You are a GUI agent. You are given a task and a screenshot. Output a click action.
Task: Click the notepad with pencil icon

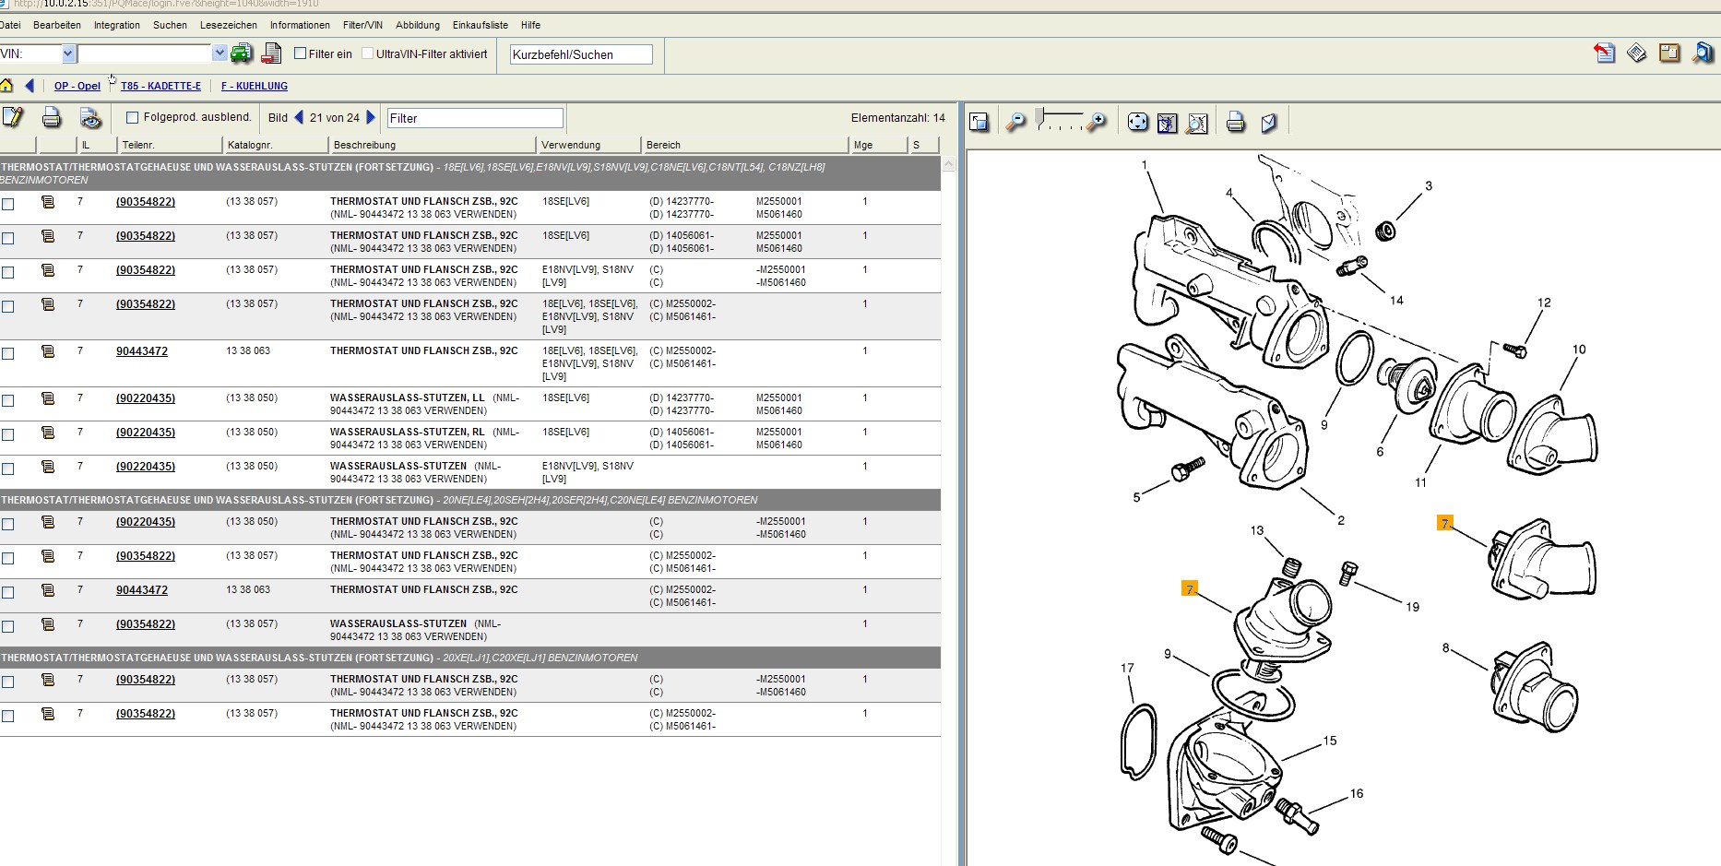coord(13,117)
